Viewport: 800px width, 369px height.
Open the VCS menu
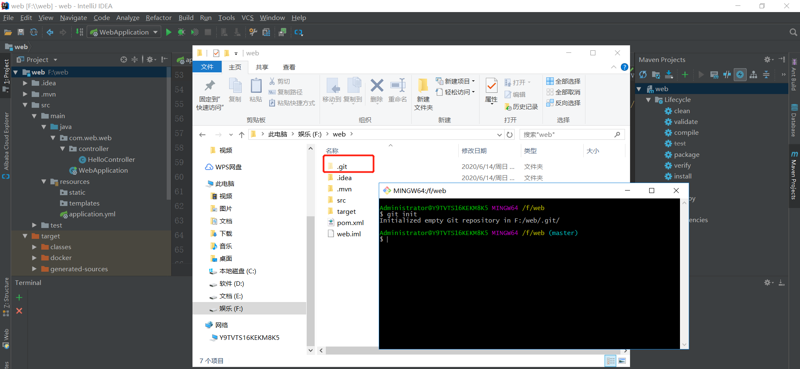pyautogui.click(x=247, y=17)
